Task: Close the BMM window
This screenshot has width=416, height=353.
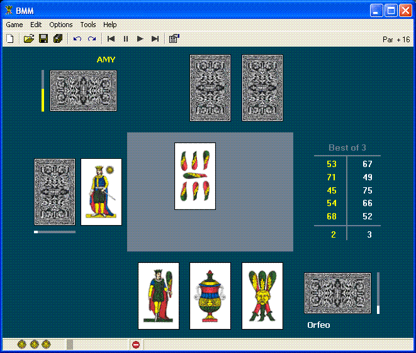Action: point(406,11)
